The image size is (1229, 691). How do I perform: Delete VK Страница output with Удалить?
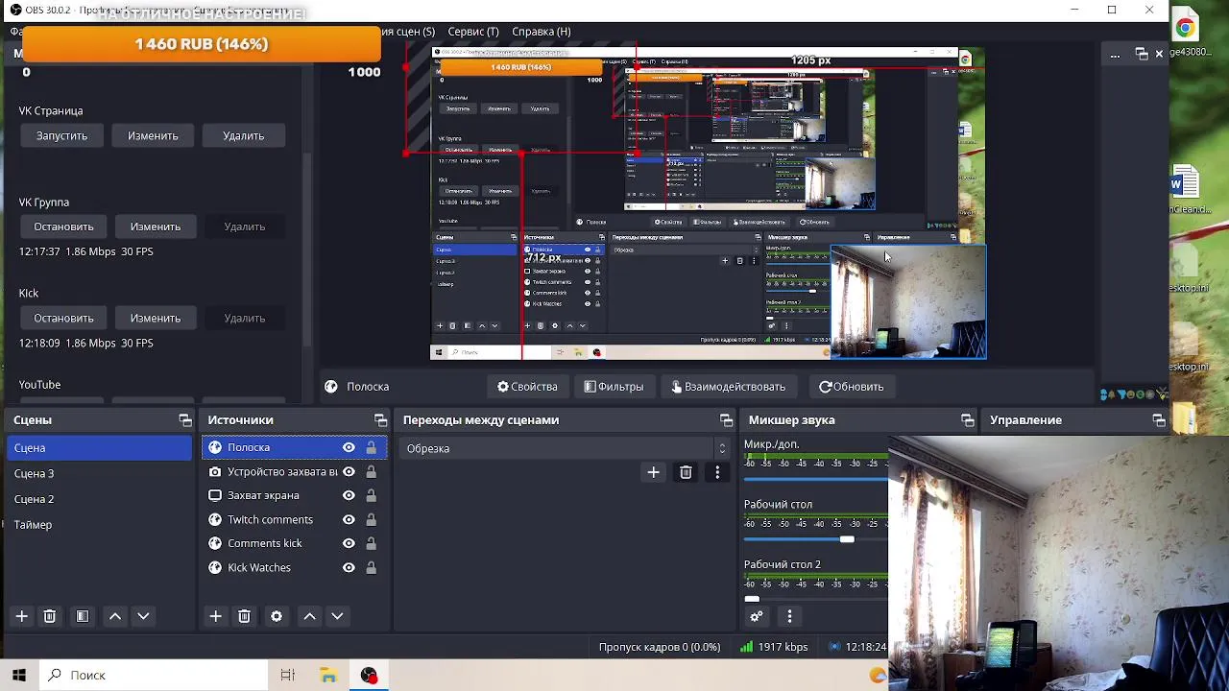click(244, 135)
